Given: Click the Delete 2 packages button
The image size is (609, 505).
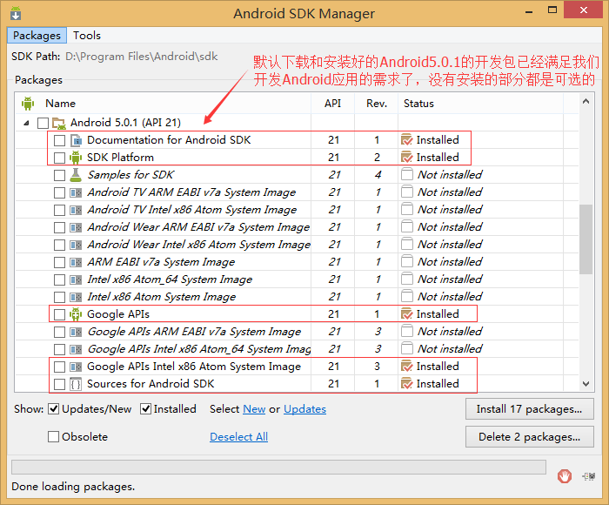Looking at the screenshot, I should [x=529, y=437].
